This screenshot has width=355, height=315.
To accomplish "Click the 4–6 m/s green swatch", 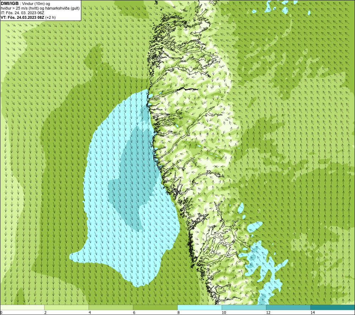I will click(x=111, y=307).
